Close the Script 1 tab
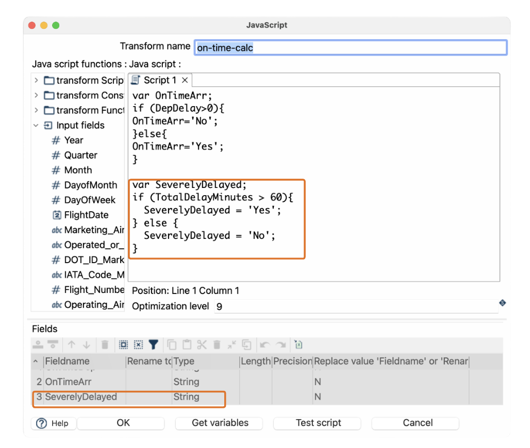 [185, 80]
